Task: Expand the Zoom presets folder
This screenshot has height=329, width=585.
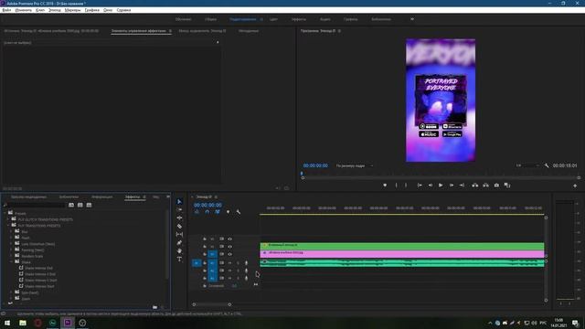Action: pos(12,299)
